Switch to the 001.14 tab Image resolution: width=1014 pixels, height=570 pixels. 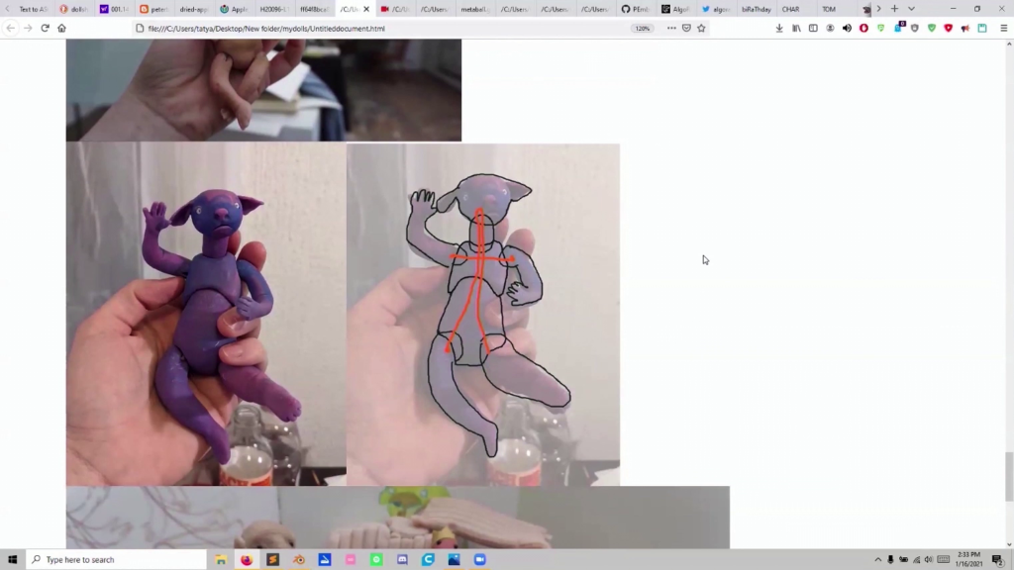113,9
